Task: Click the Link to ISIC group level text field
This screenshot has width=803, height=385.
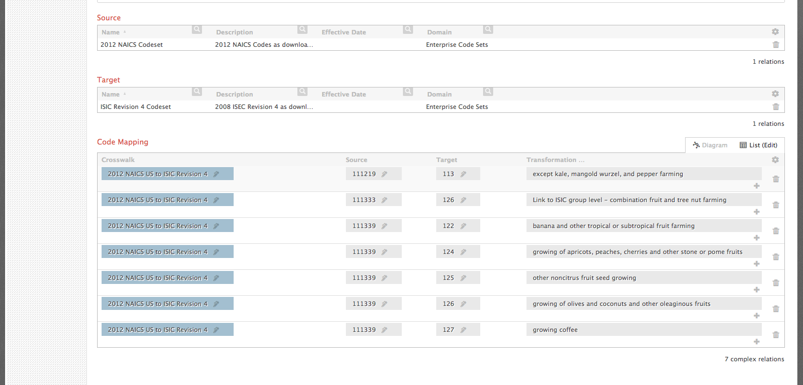Action: point(644,200)
